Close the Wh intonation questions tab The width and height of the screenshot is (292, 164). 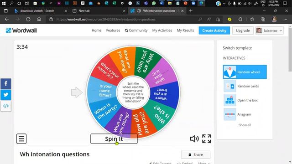(x=182, y=11)
